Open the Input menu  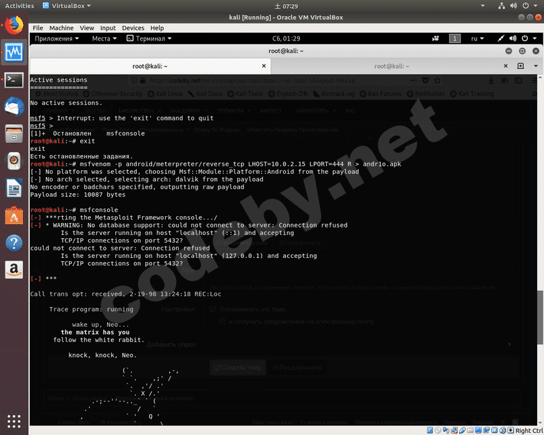coord(108,28)
